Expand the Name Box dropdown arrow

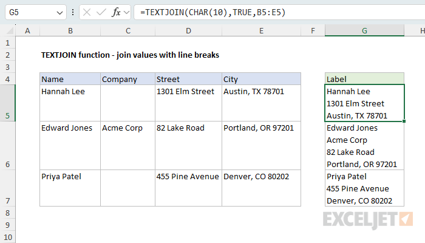[59, 13]
